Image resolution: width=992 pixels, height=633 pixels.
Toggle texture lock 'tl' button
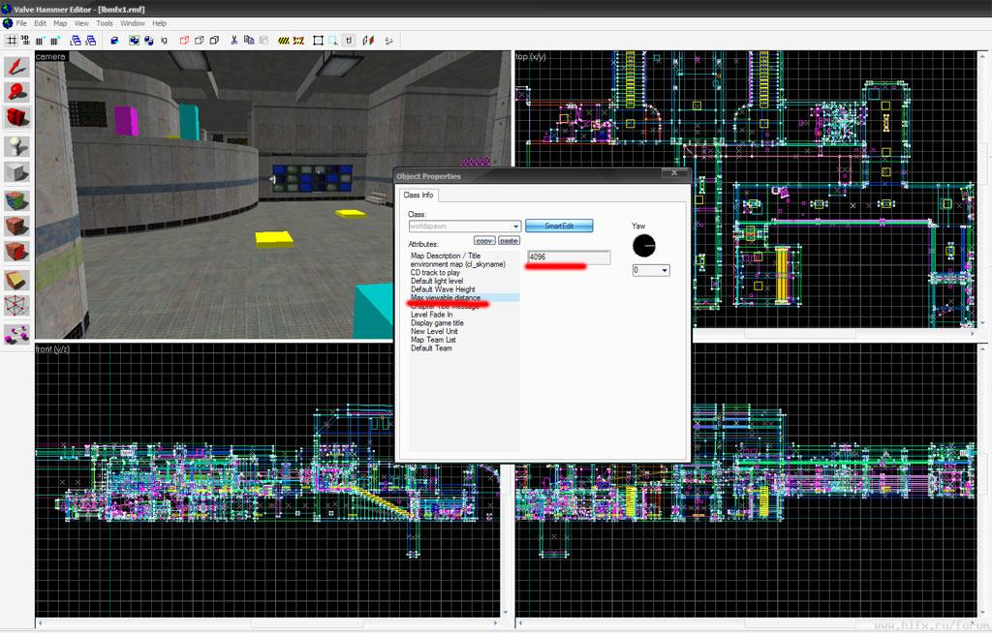pyautogui.click(x=349, y=41)
